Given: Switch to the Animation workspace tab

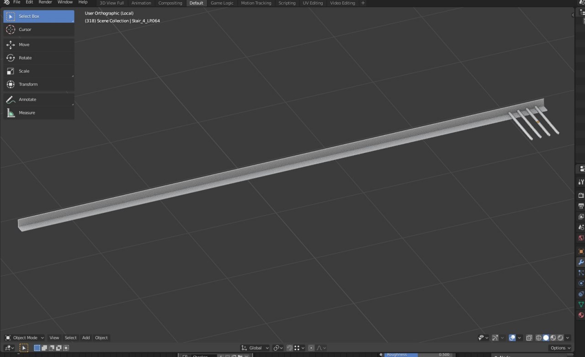Looking at the screenshot, I should [x=141, y=3].
